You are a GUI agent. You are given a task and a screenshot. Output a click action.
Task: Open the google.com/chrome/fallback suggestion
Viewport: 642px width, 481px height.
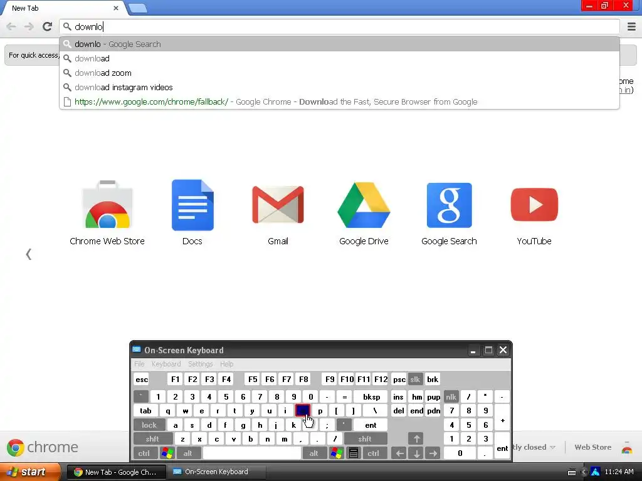coord(339,101)
